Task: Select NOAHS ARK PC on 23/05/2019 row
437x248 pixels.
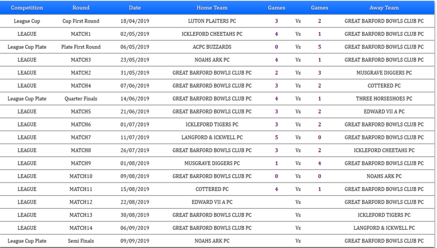Action: point(212,60)
